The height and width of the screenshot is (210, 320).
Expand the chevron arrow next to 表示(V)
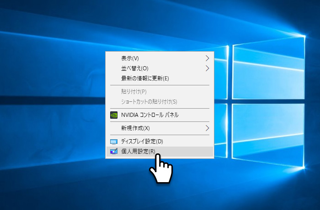[x=208, y=58]
